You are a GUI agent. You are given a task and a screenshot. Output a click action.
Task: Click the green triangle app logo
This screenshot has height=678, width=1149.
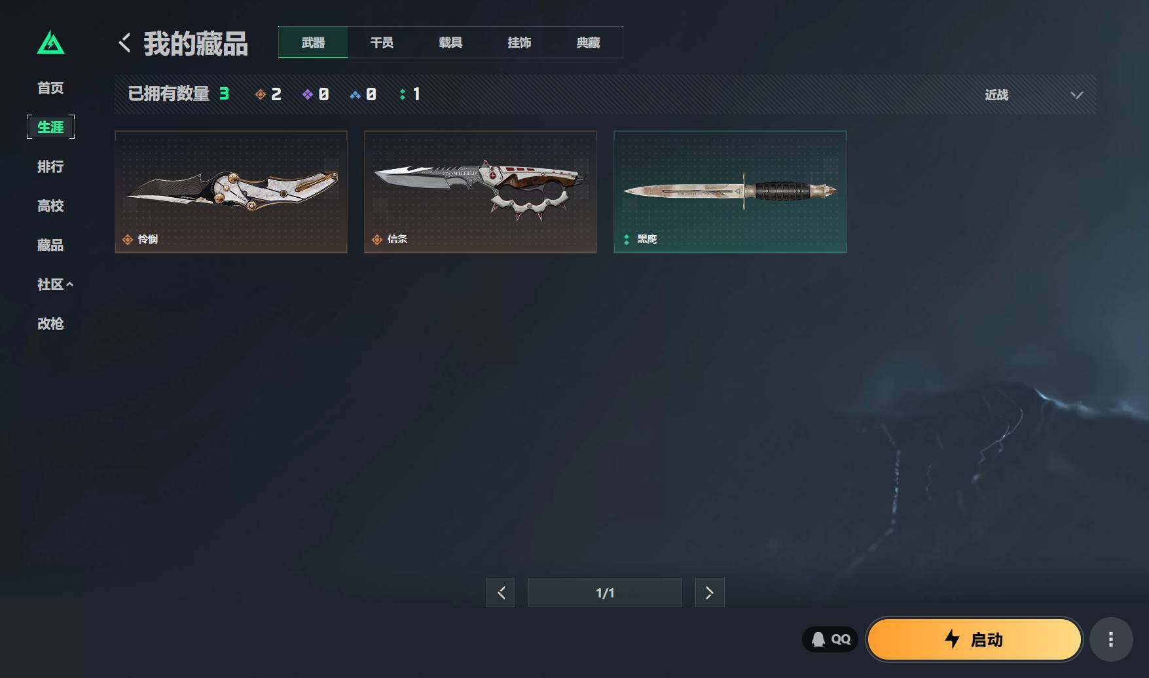coord(50,43)
